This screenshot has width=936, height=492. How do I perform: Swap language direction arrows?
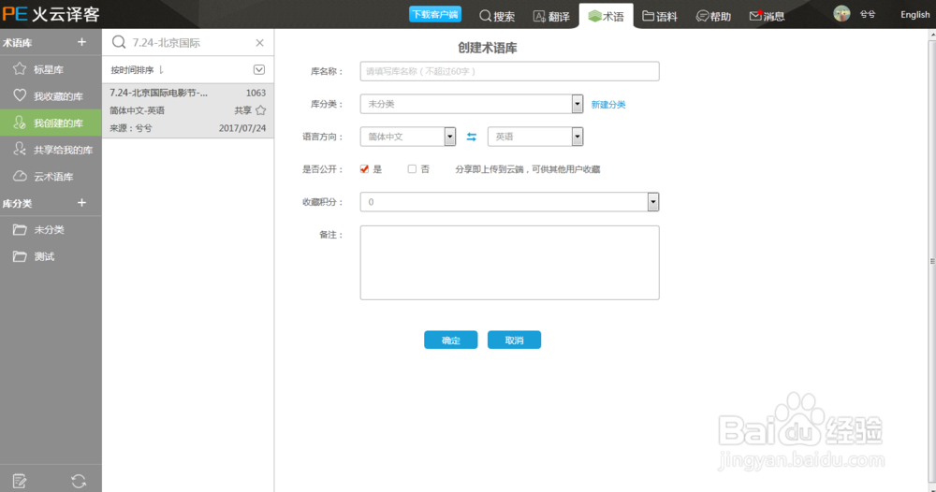472,137
